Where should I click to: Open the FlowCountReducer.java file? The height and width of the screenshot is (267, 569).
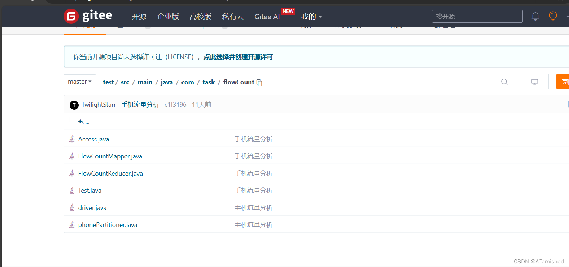coord(110,174)
